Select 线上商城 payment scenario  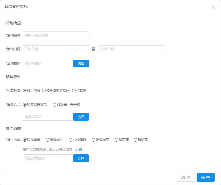tap(25, 91)
